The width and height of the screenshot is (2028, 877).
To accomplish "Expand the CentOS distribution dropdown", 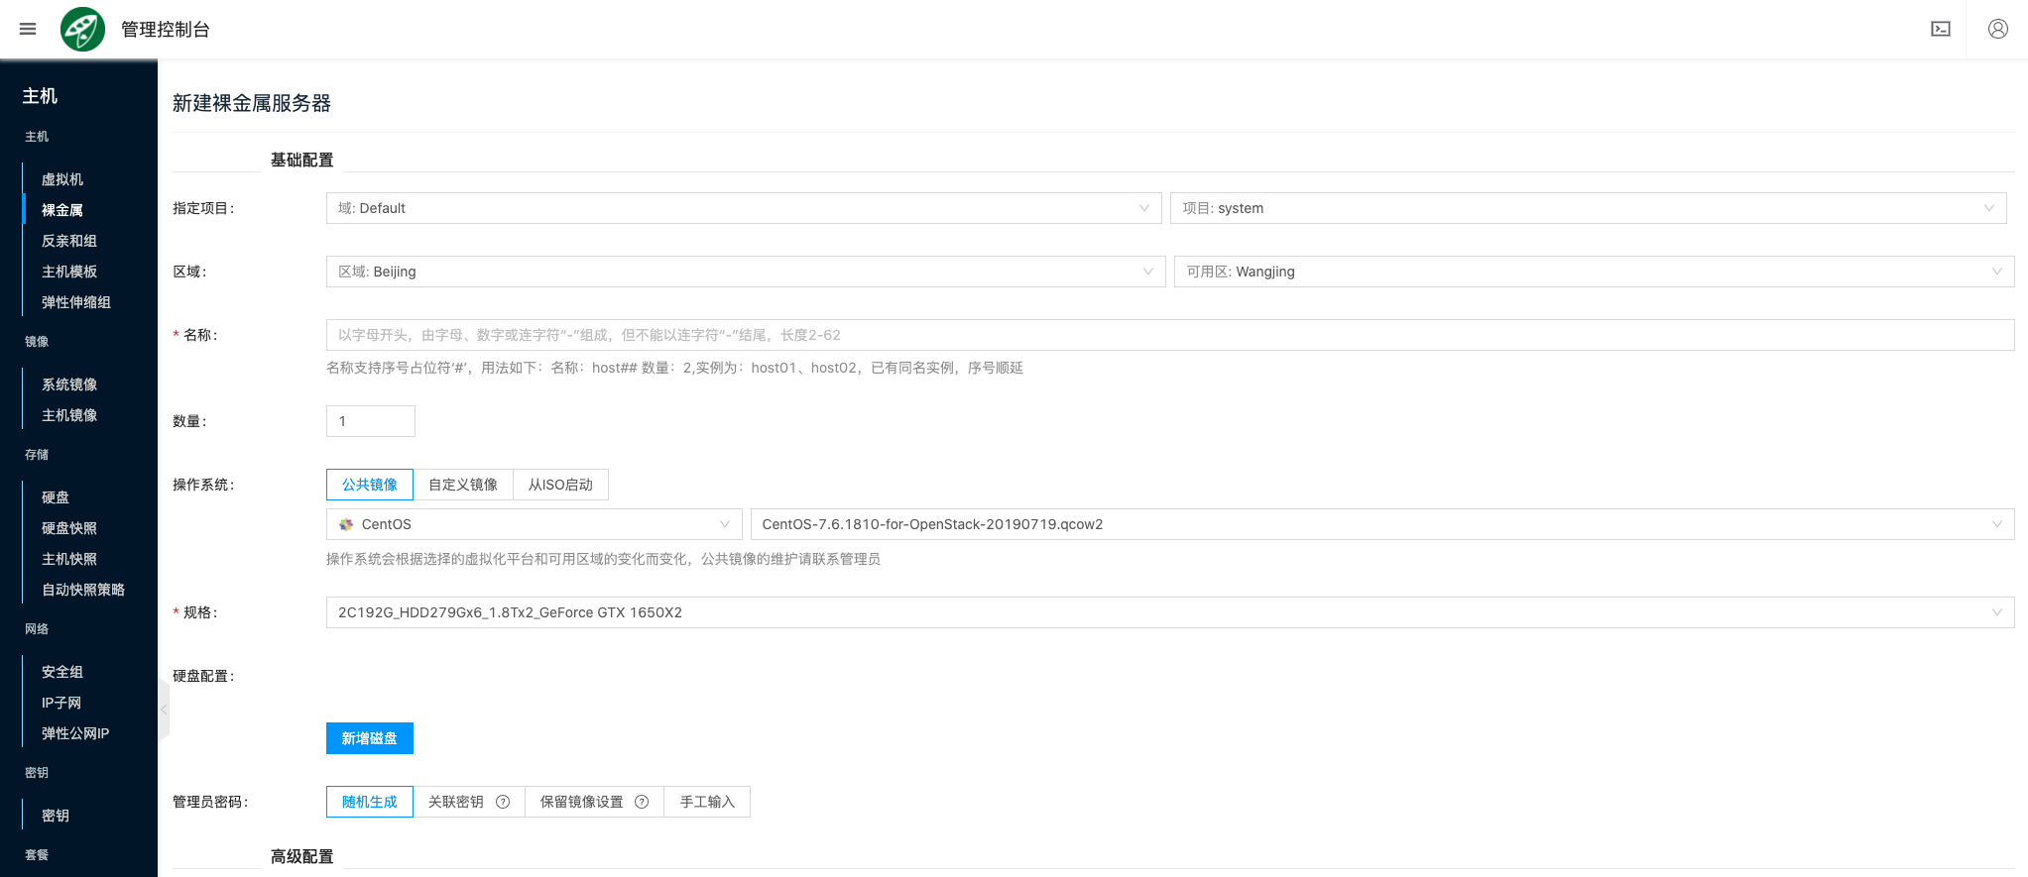I will click(x=534, y=524).
